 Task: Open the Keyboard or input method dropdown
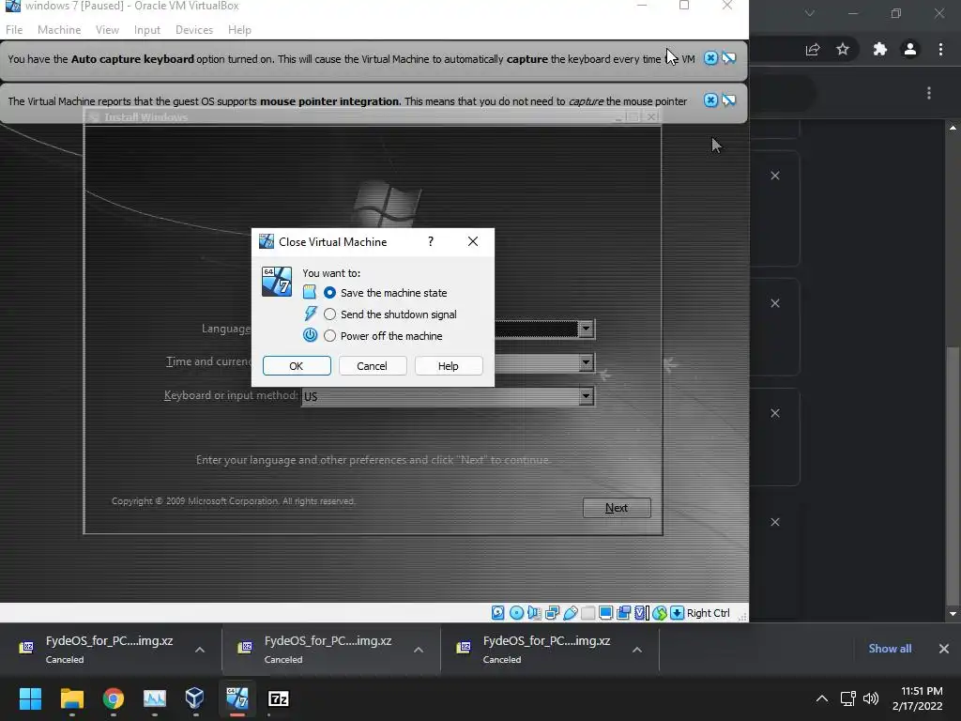448,396
